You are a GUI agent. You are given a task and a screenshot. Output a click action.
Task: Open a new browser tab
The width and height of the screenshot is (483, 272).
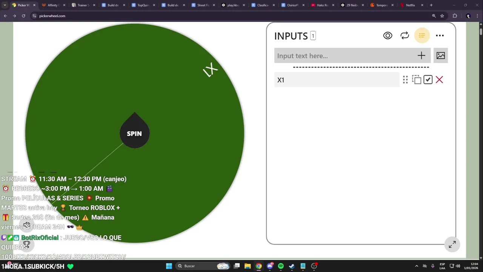pos(431,5)
